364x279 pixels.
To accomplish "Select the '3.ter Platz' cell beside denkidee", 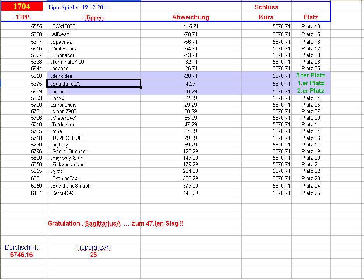I will [x=311, y=76].
